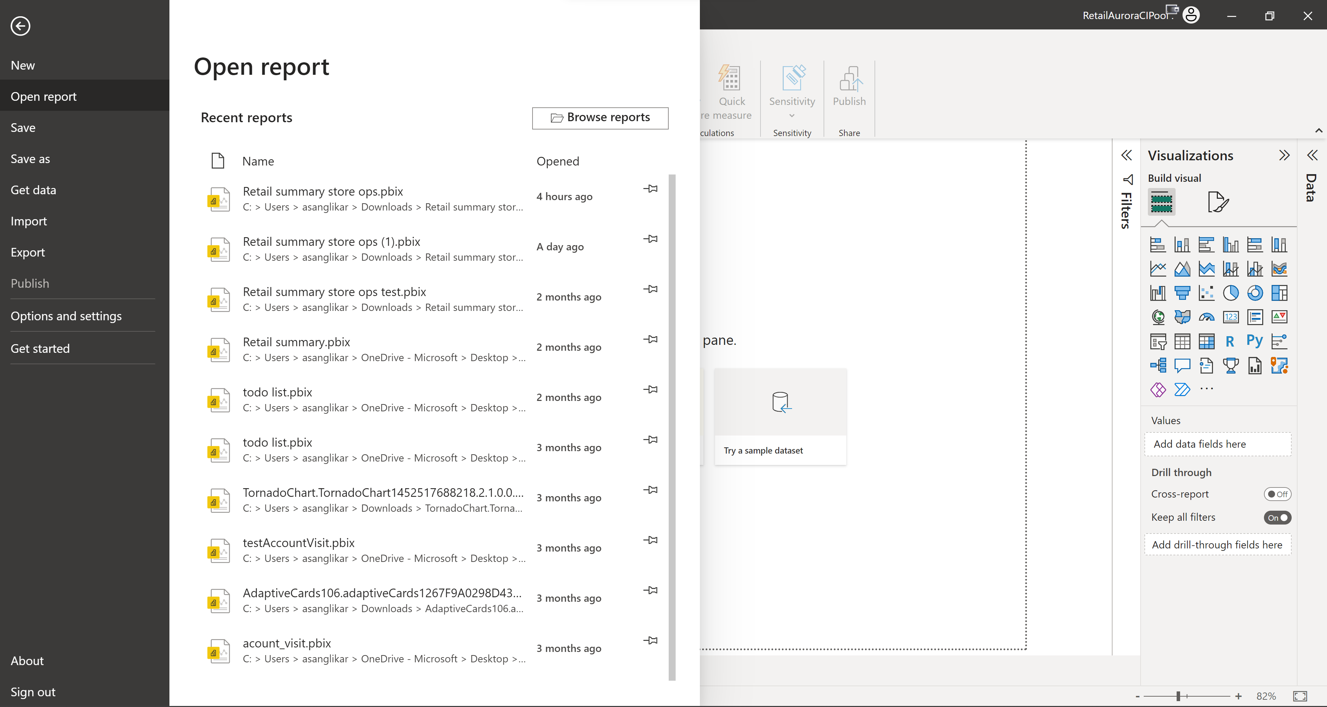Select the Python visual icon

pyautogui.click(x=1255, y=340)
